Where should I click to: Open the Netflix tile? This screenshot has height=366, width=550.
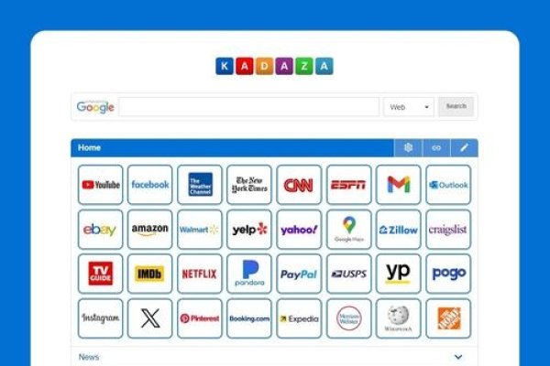pyautogui.click(x=200, y=274)
